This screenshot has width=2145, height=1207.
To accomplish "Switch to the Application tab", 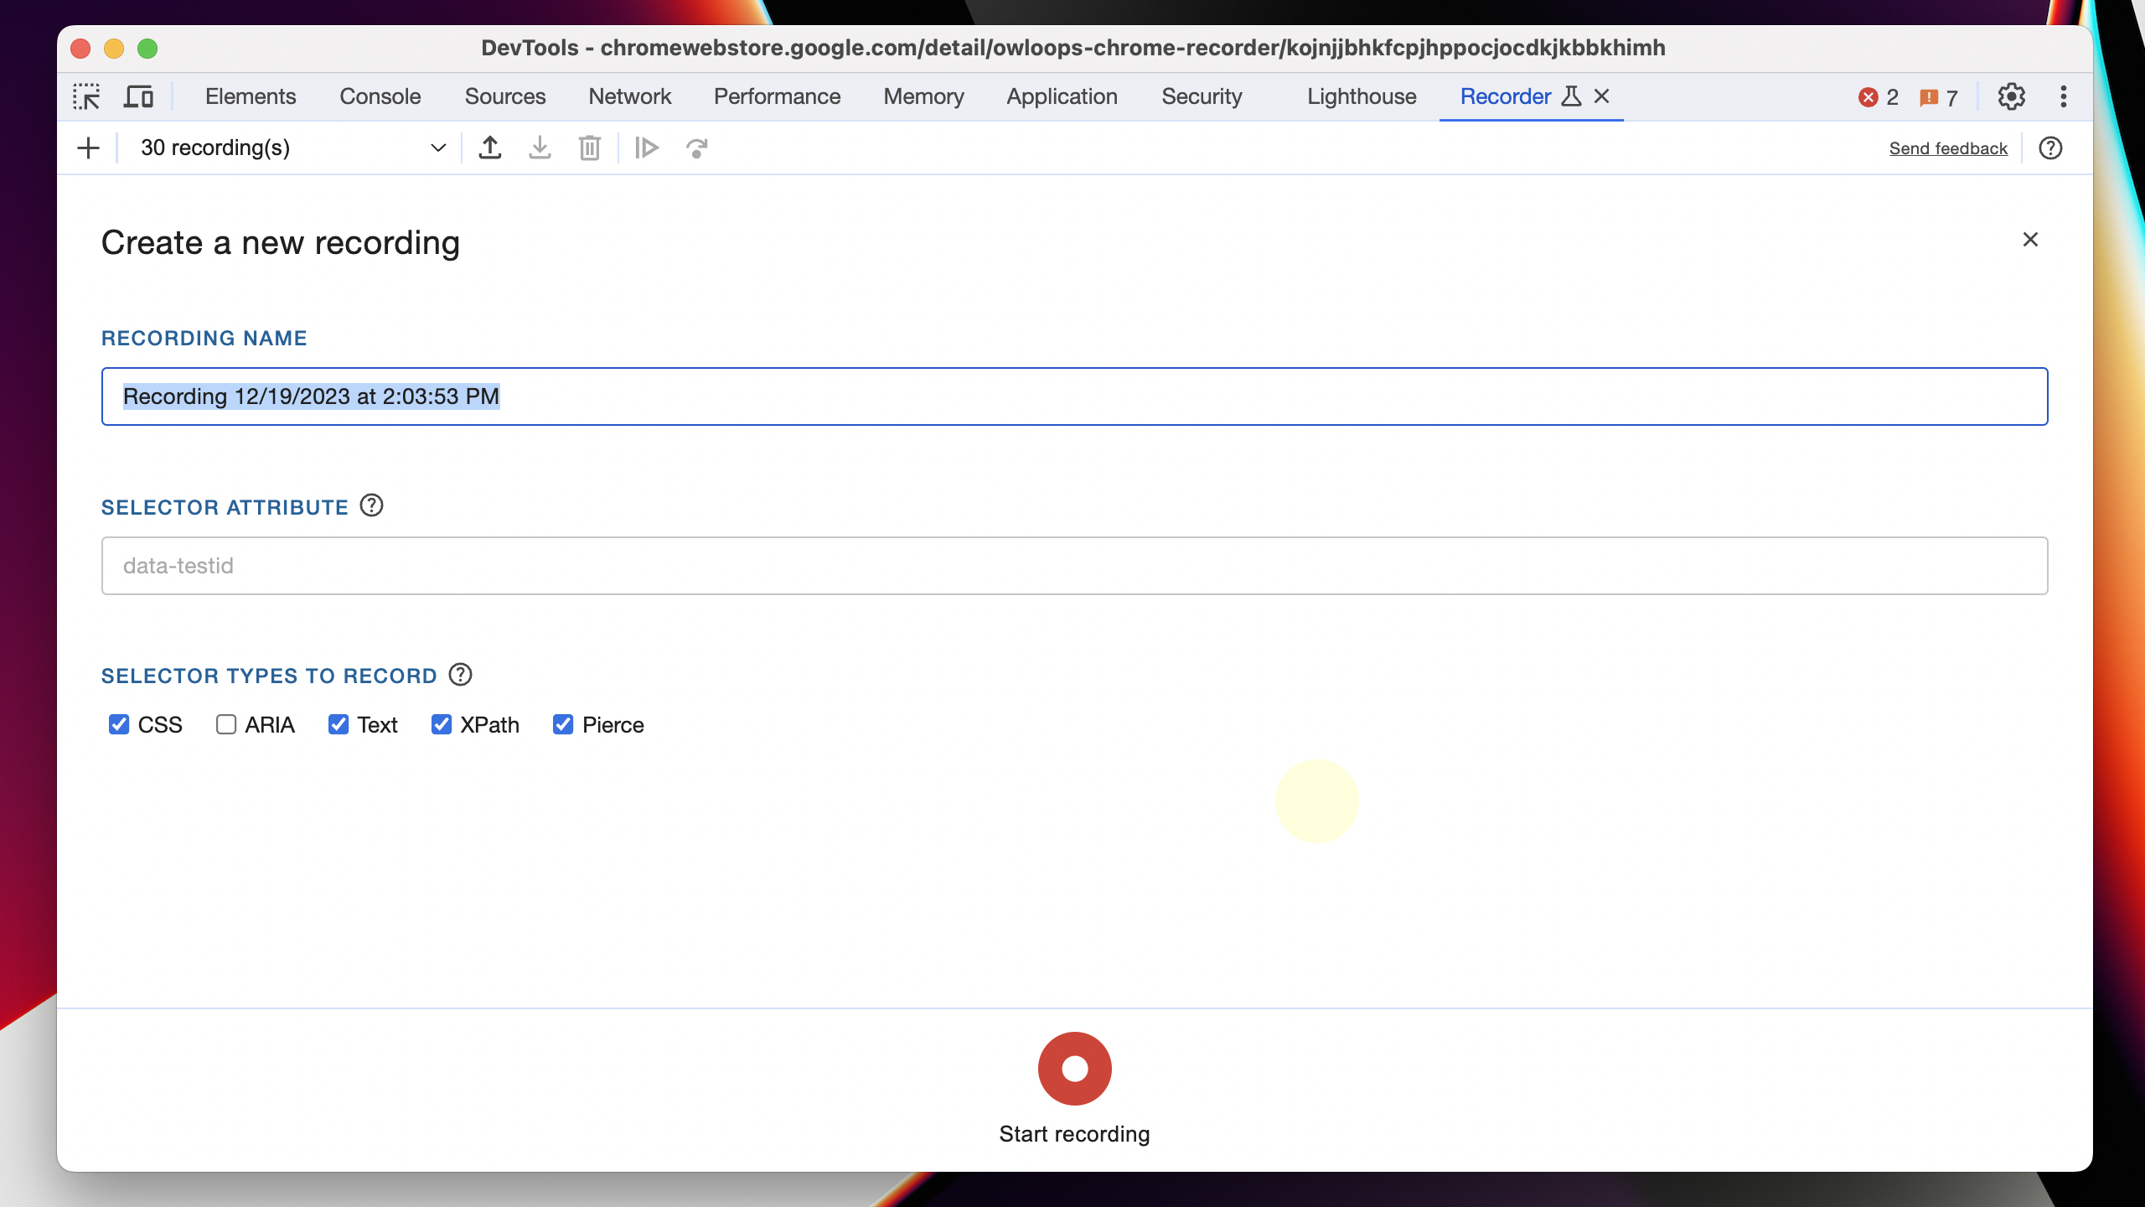I will pos(1062,96).
